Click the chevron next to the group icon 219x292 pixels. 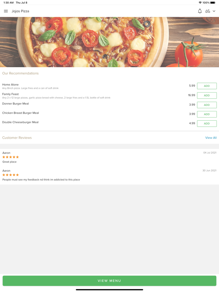coord(214,11)
